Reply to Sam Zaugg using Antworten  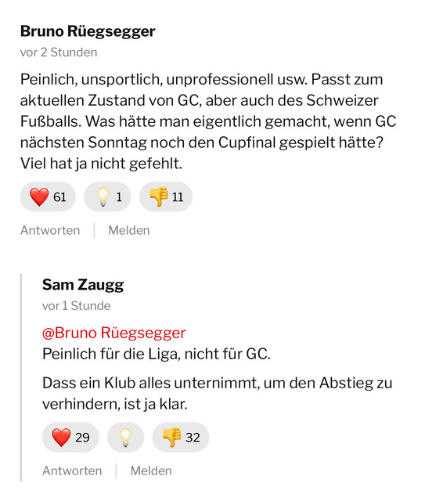[x=72, y=471]
